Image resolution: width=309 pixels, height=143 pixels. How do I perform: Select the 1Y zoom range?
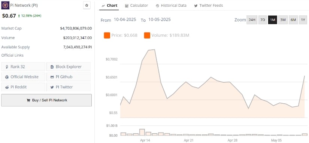[303, 20]
